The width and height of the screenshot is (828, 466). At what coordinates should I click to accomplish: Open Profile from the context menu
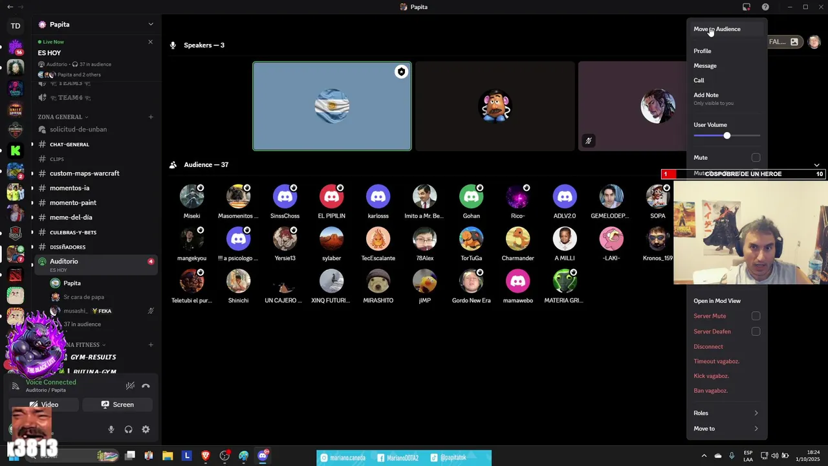(x=726, y=51)
